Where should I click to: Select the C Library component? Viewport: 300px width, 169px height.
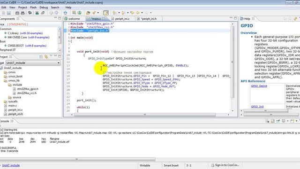pos(13,33)
